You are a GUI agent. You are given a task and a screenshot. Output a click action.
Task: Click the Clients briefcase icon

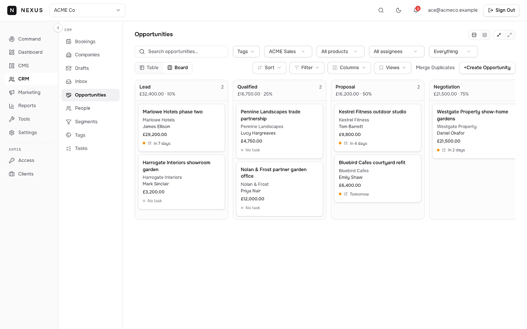pos(12,174)
